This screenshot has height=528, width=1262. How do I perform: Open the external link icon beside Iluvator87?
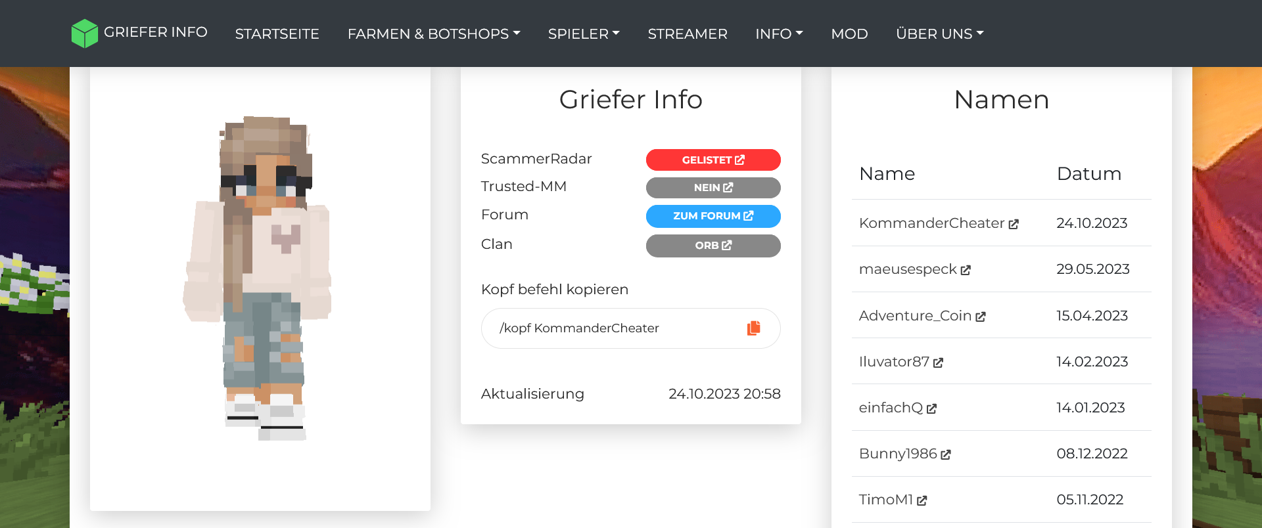938,363
